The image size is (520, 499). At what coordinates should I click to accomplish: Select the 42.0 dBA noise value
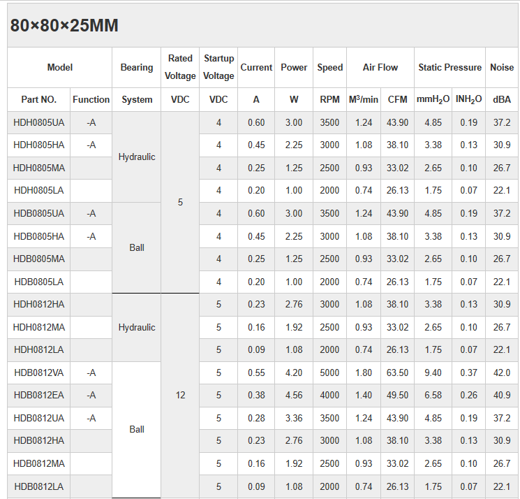pyautogui.click(x=501, y=373)
